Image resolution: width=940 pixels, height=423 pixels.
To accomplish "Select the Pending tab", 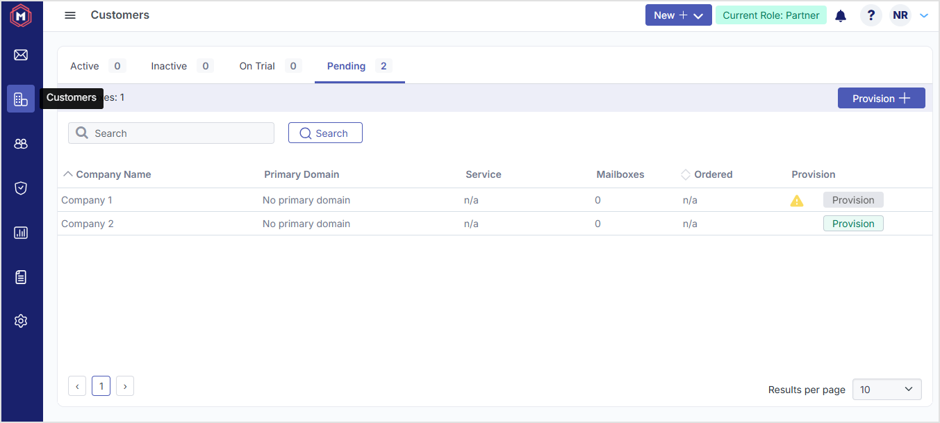I will pyautogui.click(x=360, y=66).
